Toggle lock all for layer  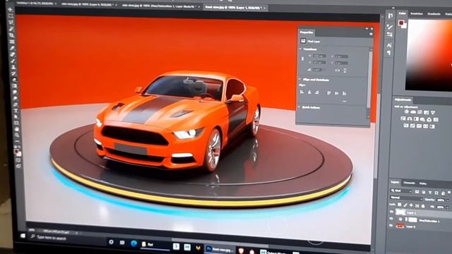click(423, 206)
